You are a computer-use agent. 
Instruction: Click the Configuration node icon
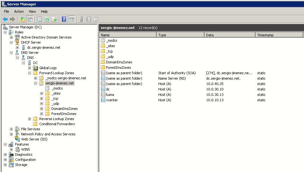[x=11, y=160]
